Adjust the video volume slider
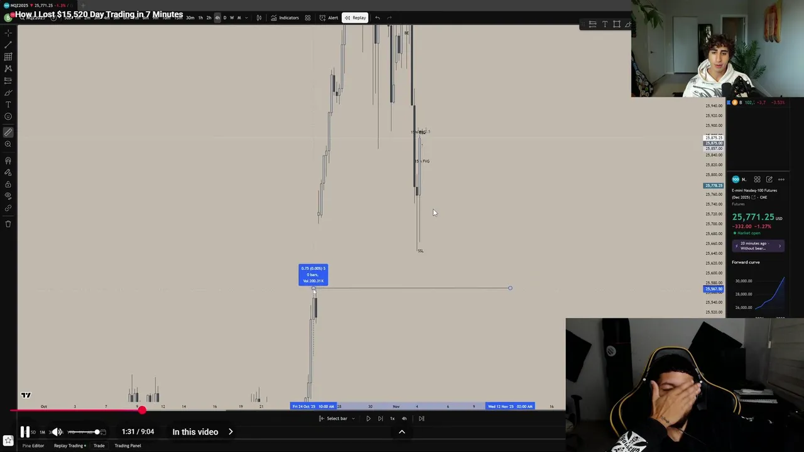 [83, 432]
